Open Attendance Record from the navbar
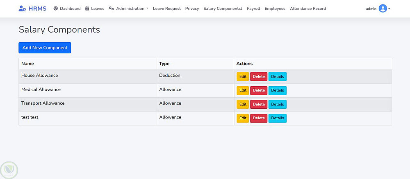The image size is (410, 179). [307, 9]
